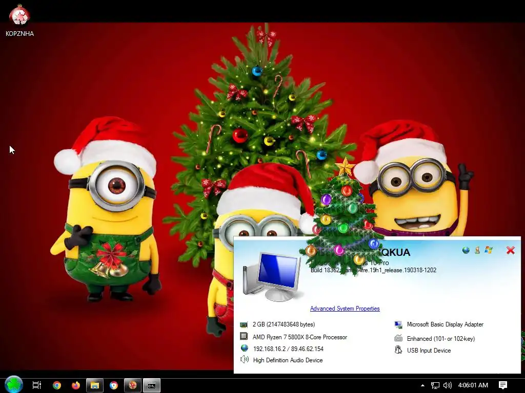Click the keyboard icon
525x393 pixels.
(x=398, y=338)
